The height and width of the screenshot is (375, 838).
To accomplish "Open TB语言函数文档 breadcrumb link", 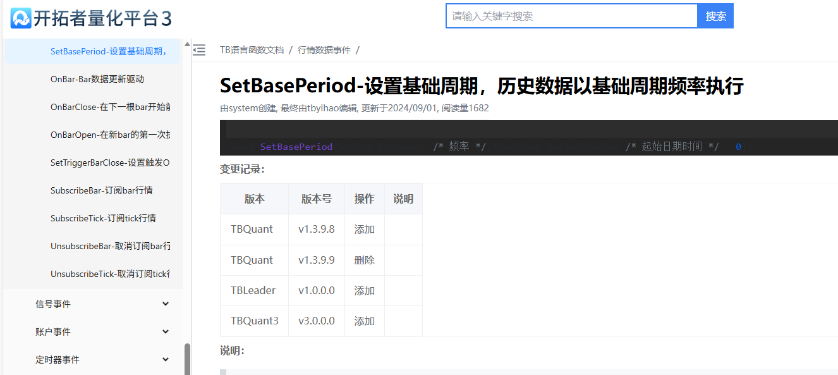I will pyautogui.click(x=252, y=50).
